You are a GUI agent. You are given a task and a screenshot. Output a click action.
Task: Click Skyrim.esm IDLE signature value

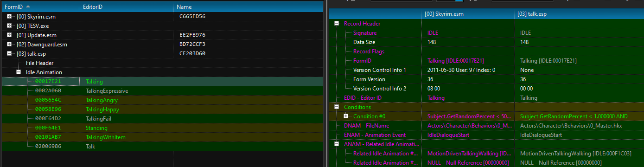[433, 33]
